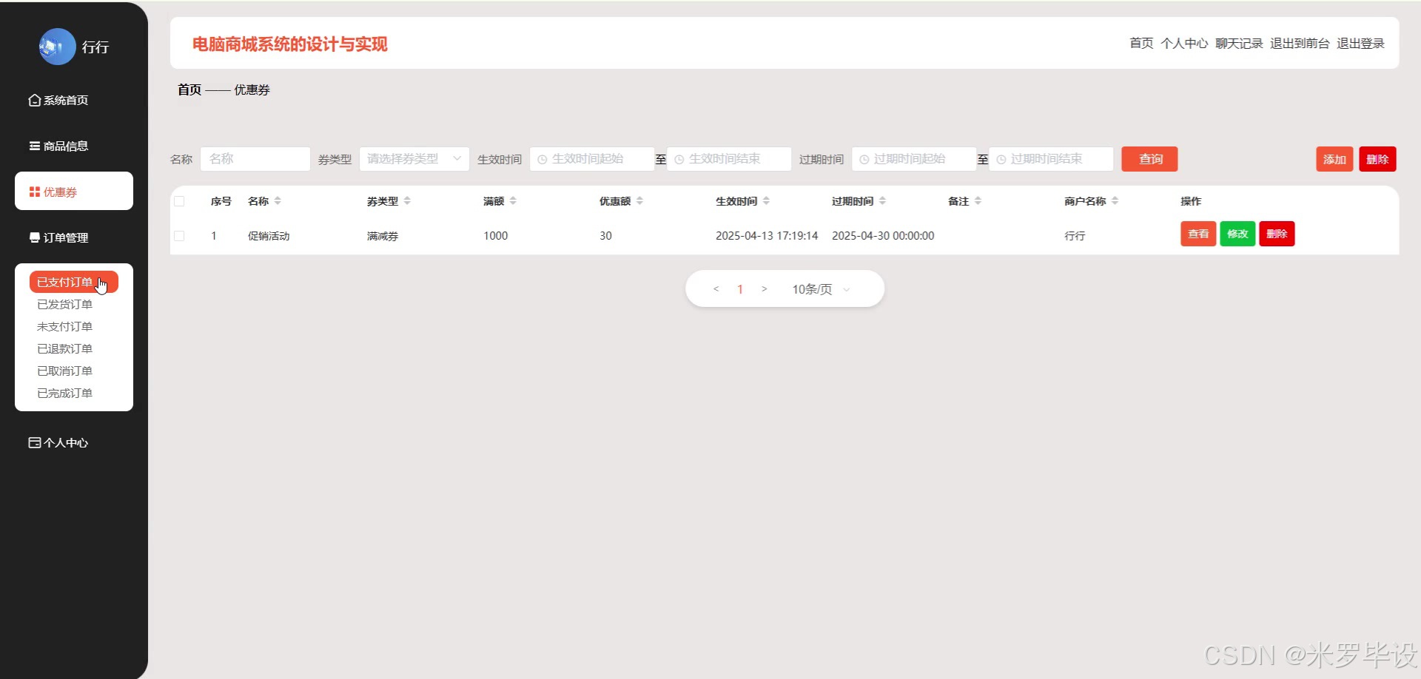Pick 生效时间结束 date field
Viewport: 1421px width, 679px height.
(729, 159)
